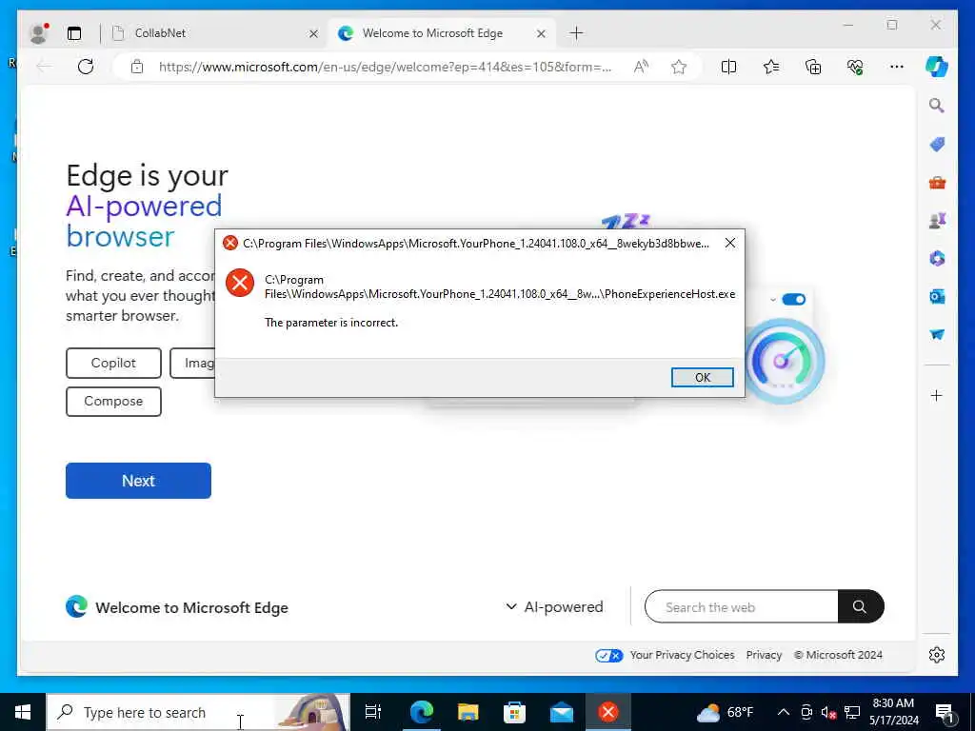This screenshot has width=975, height=731.
Task: Open muted volume control
Action: coord(828,712)
